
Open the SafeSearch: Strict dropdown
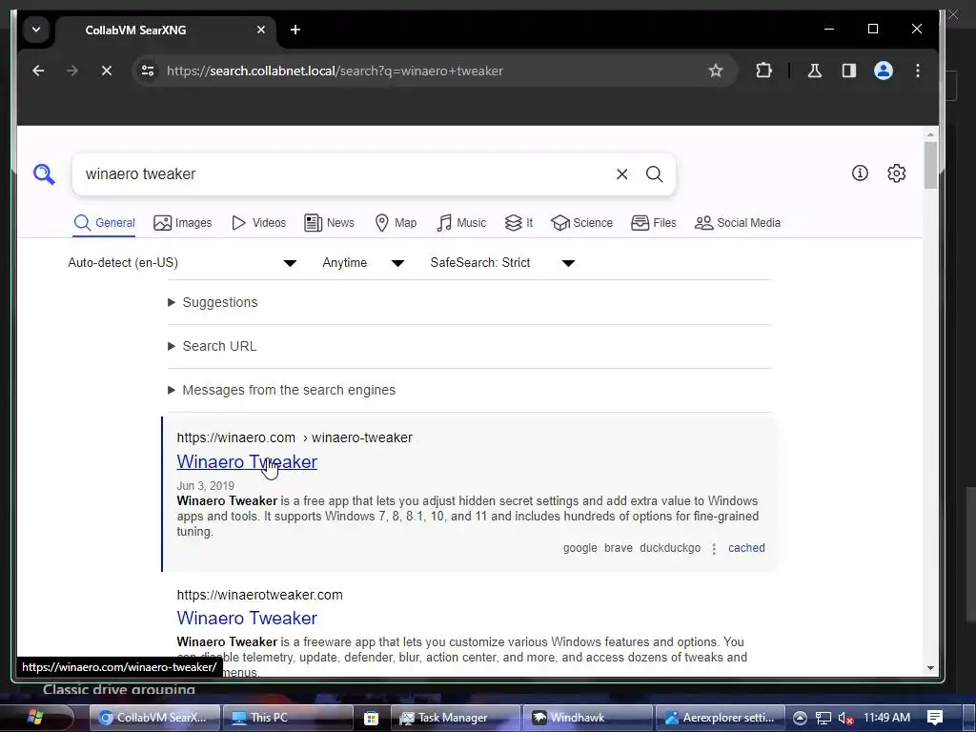tap(501, 263)
